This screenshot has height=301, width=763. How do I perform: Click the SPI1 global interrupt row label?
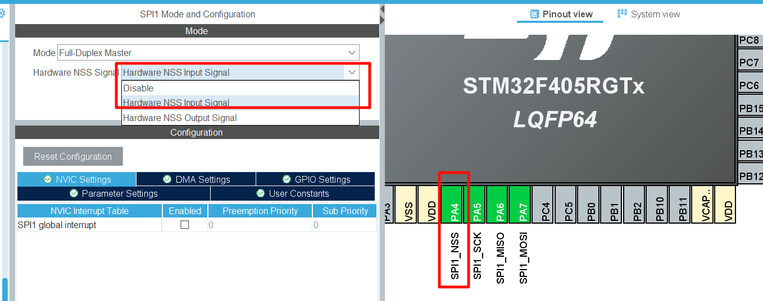(57, 225)
